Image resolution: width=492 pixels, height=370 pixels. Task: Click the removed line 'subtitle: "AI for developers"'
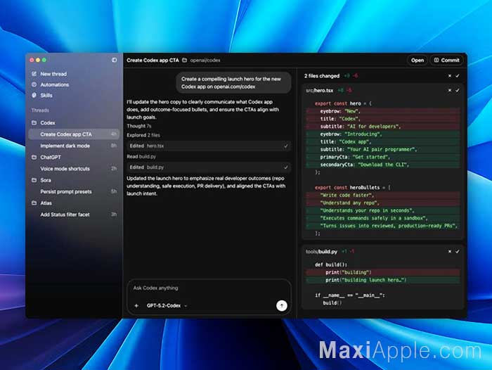coord(384,127)
